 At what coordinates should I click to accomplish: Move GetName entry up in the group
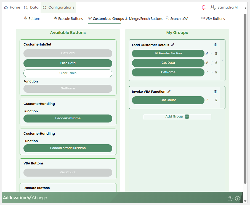(x=212, y=72)
